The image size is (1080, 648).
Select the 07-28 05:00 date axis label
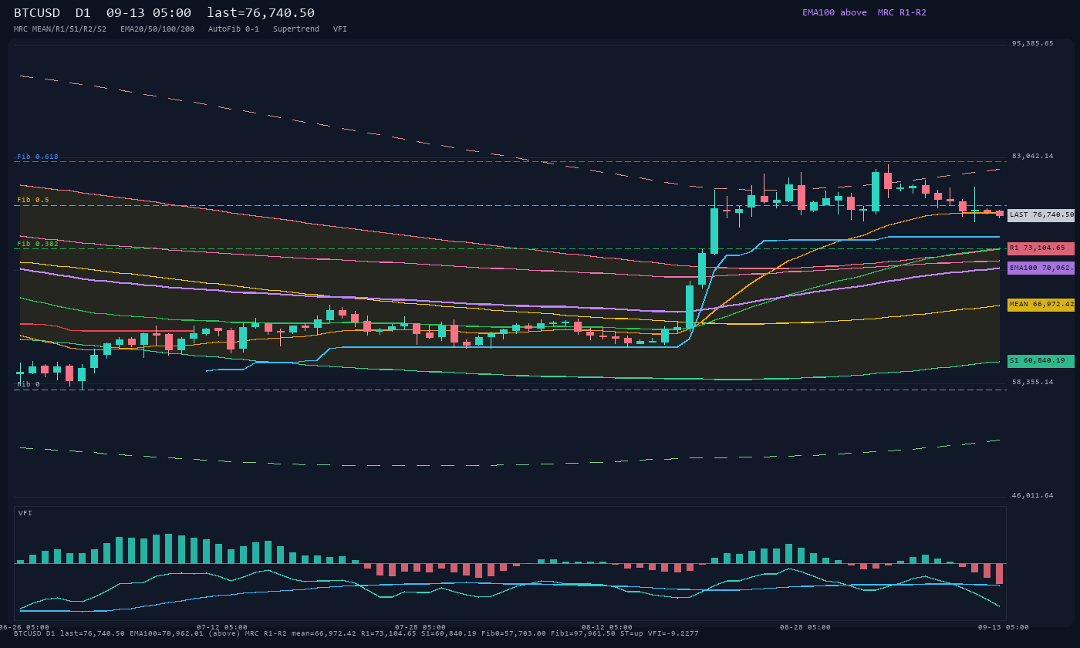point(420,627)
